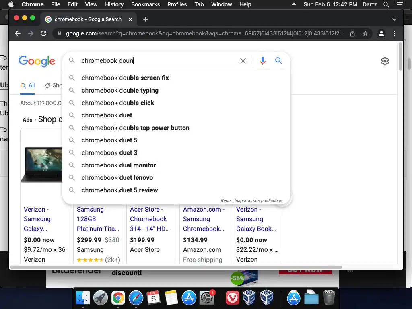Select the All results tab
This screenshot has width=412, height=309.
point(28,85)
